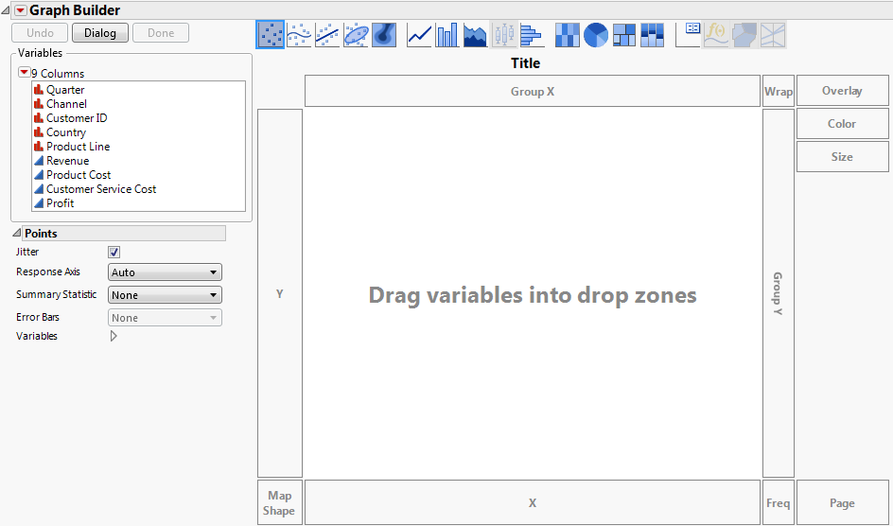Collapse the Points panel section
Screen dimensions: 893x526
click(17, 234)
